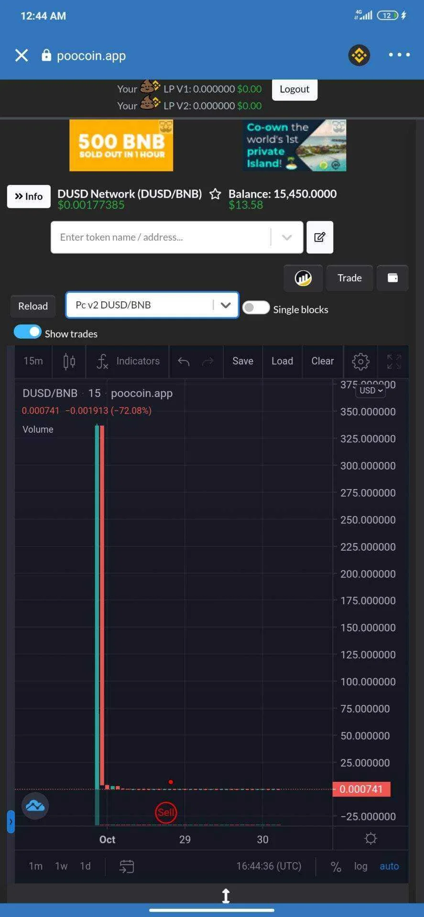Open chart settings gear

tap(360, 361)
